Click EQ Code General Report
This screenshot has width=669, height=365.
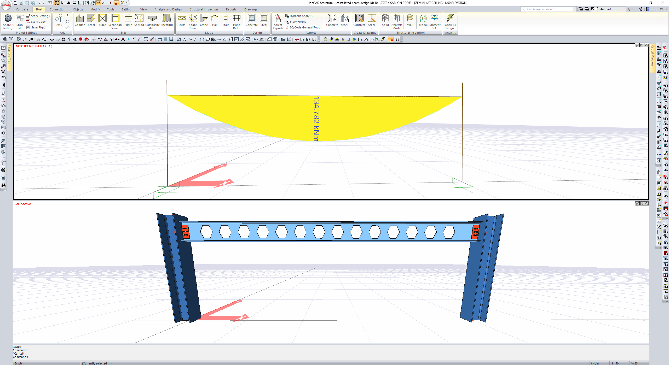click(306, 27)
